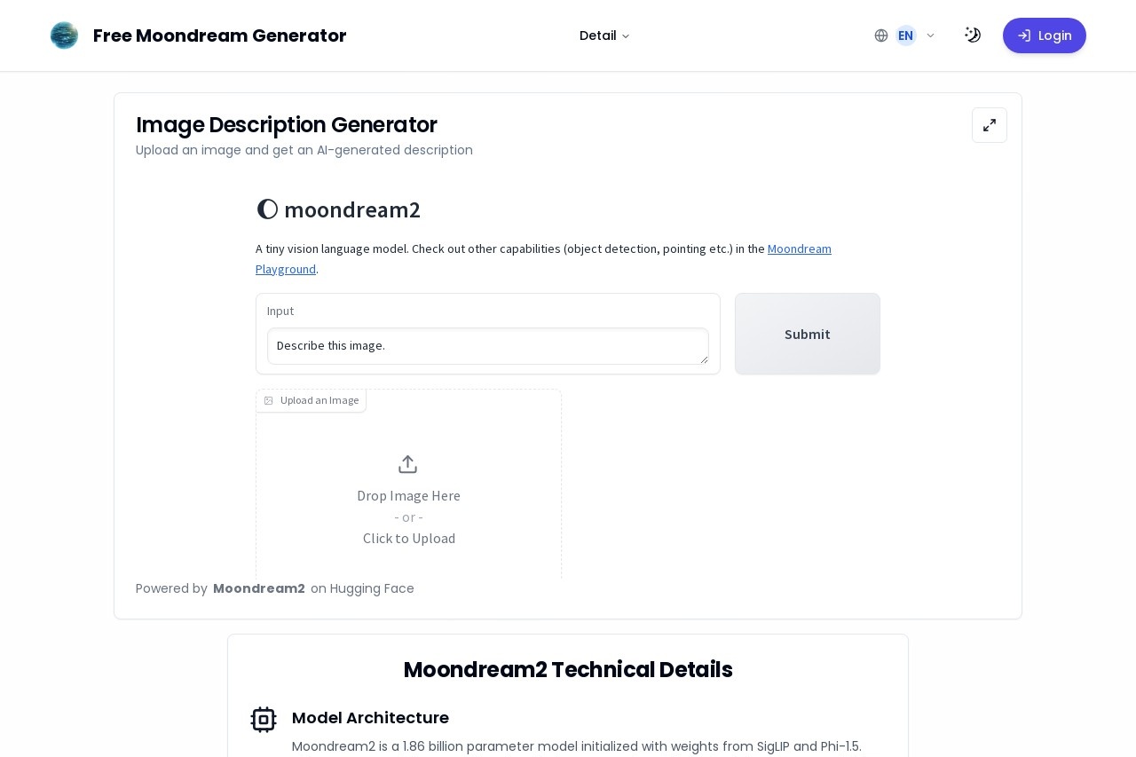Image resolution: width=1136 pixels, height=757 pixels.
Task: Click the Model Architecture heading
Action: click(x=370, y=718)
